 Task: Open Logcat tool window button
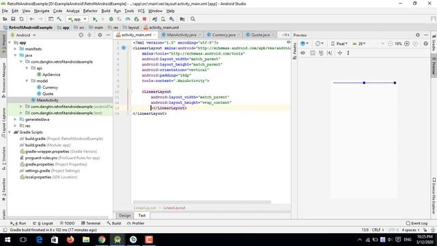pos(43,223)
